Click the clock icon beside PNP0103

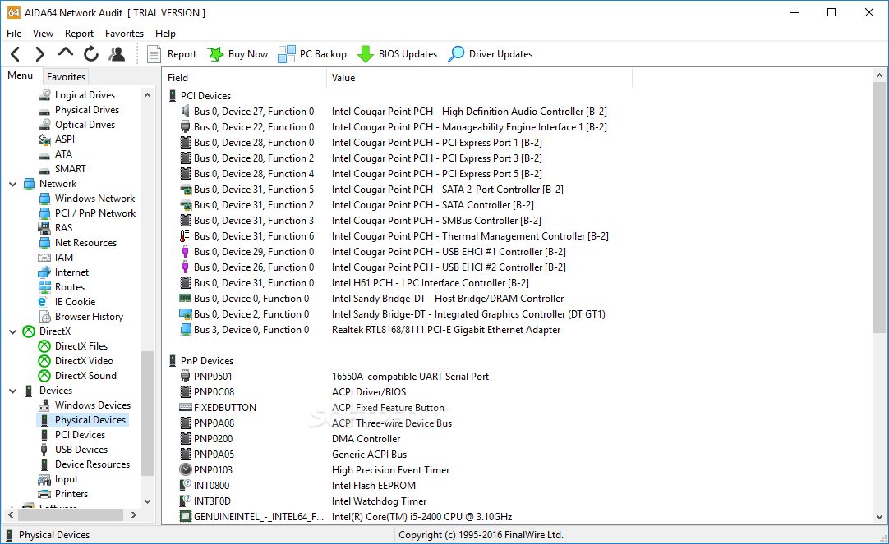click(186, 470)
